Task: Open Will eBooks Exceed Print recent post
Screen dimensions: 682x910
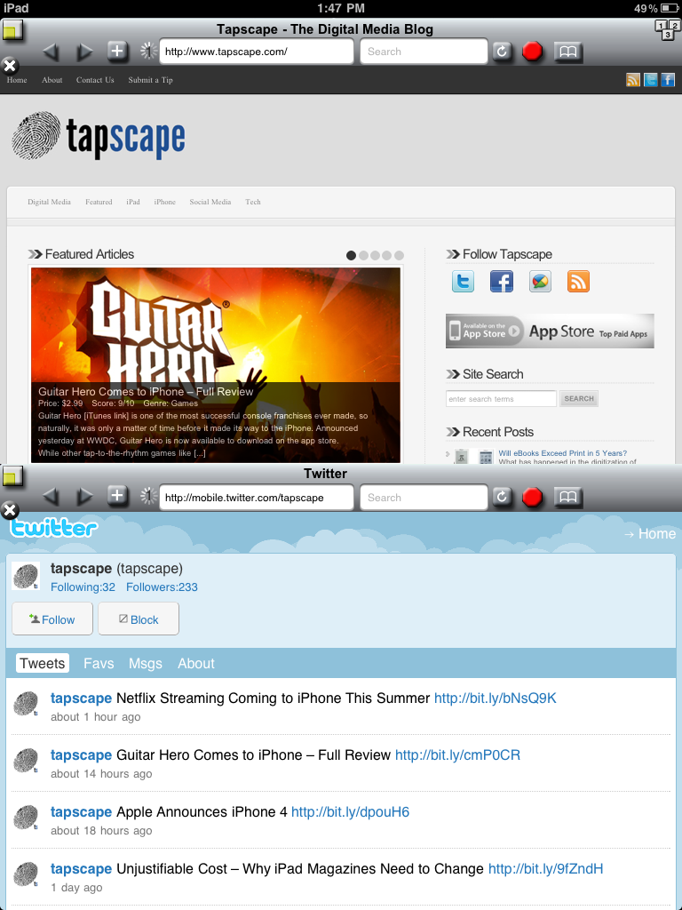Action: pyautogui.click(x=562, y=453)
